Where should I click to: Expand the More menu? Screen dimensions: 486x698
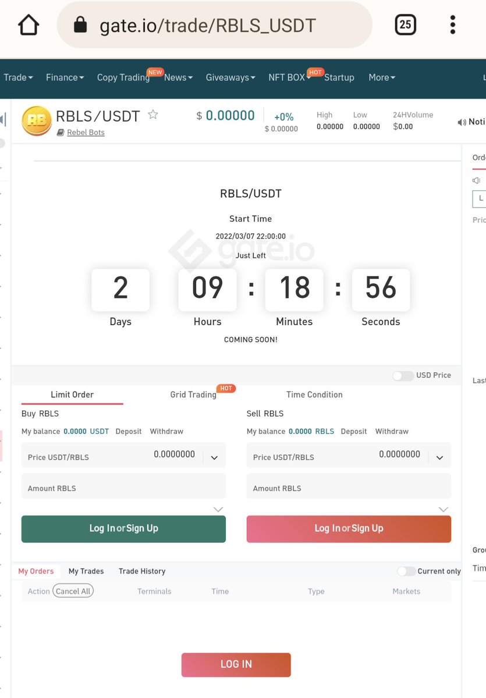[382, 77]
